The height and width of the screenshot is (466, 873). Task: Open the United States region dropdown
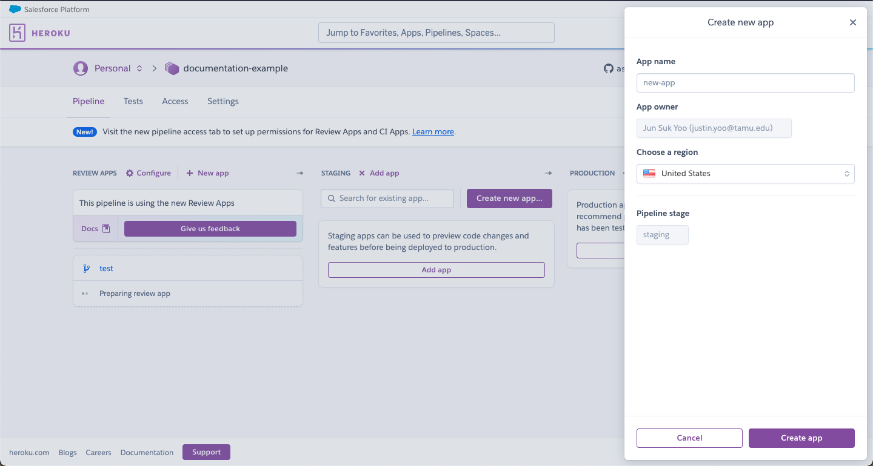tap(746, 174)
